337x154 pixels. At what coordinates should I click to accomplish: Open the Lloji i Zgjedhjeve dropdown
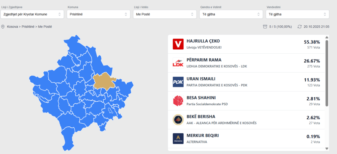pos(32,14)
